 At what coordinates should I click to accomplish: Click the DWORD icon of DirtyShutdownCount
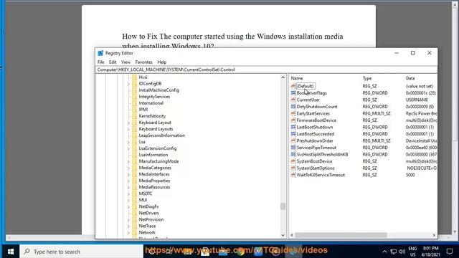293,107
